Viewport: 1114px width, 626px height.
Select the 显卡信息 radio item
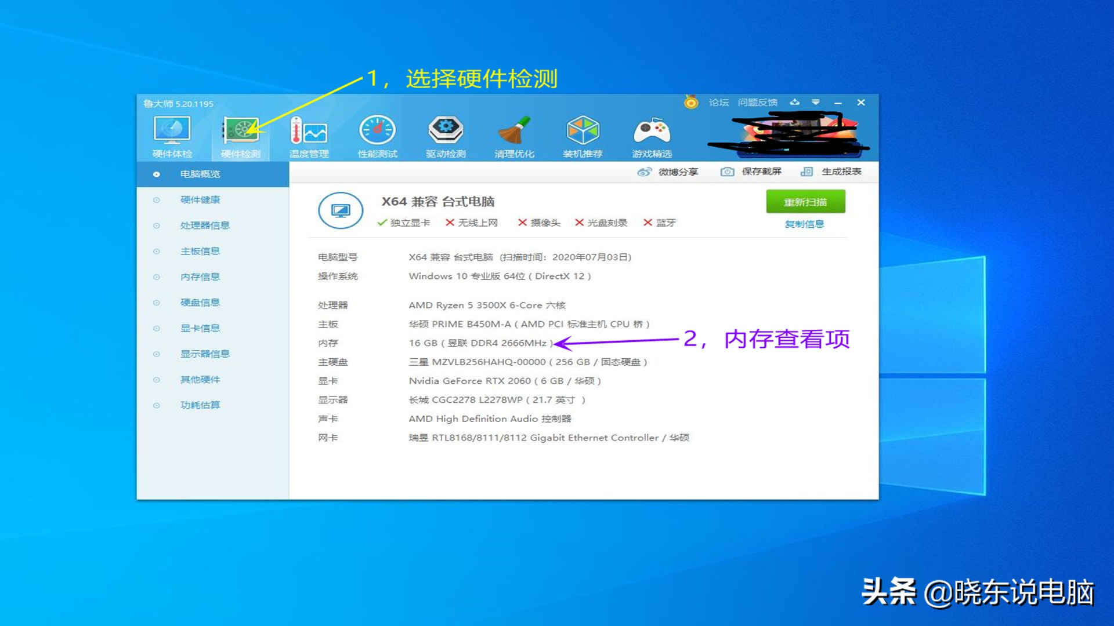pyautogui.click(x=201, y=327)
